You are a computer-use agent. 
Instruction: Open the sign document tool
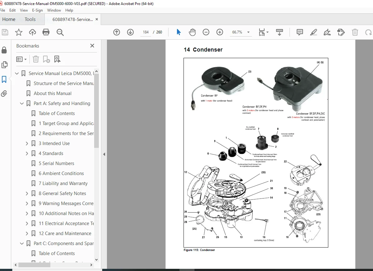click(327, 32)
